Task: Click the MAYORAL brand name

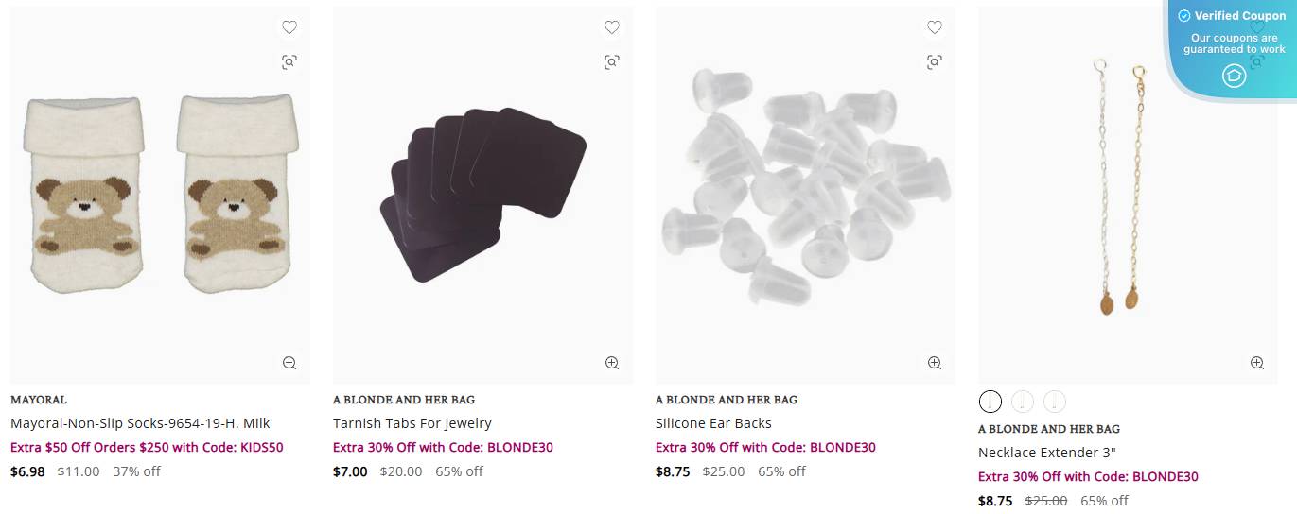Action: [x=39, y=400]
